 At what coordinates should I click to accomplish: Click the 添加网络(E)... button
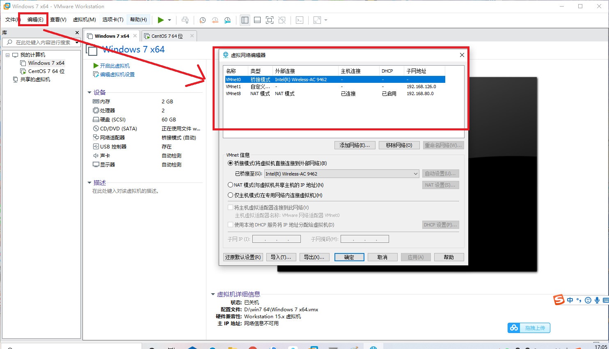click(355, 145)
